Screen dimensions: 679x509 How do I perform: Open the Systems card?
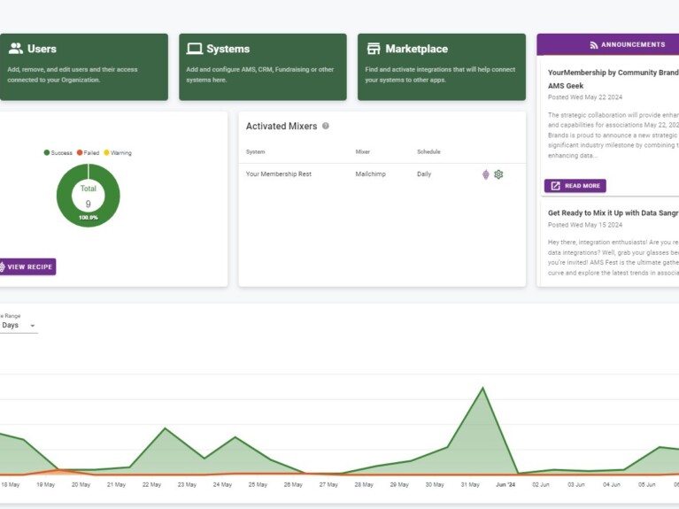coord(262,66)
